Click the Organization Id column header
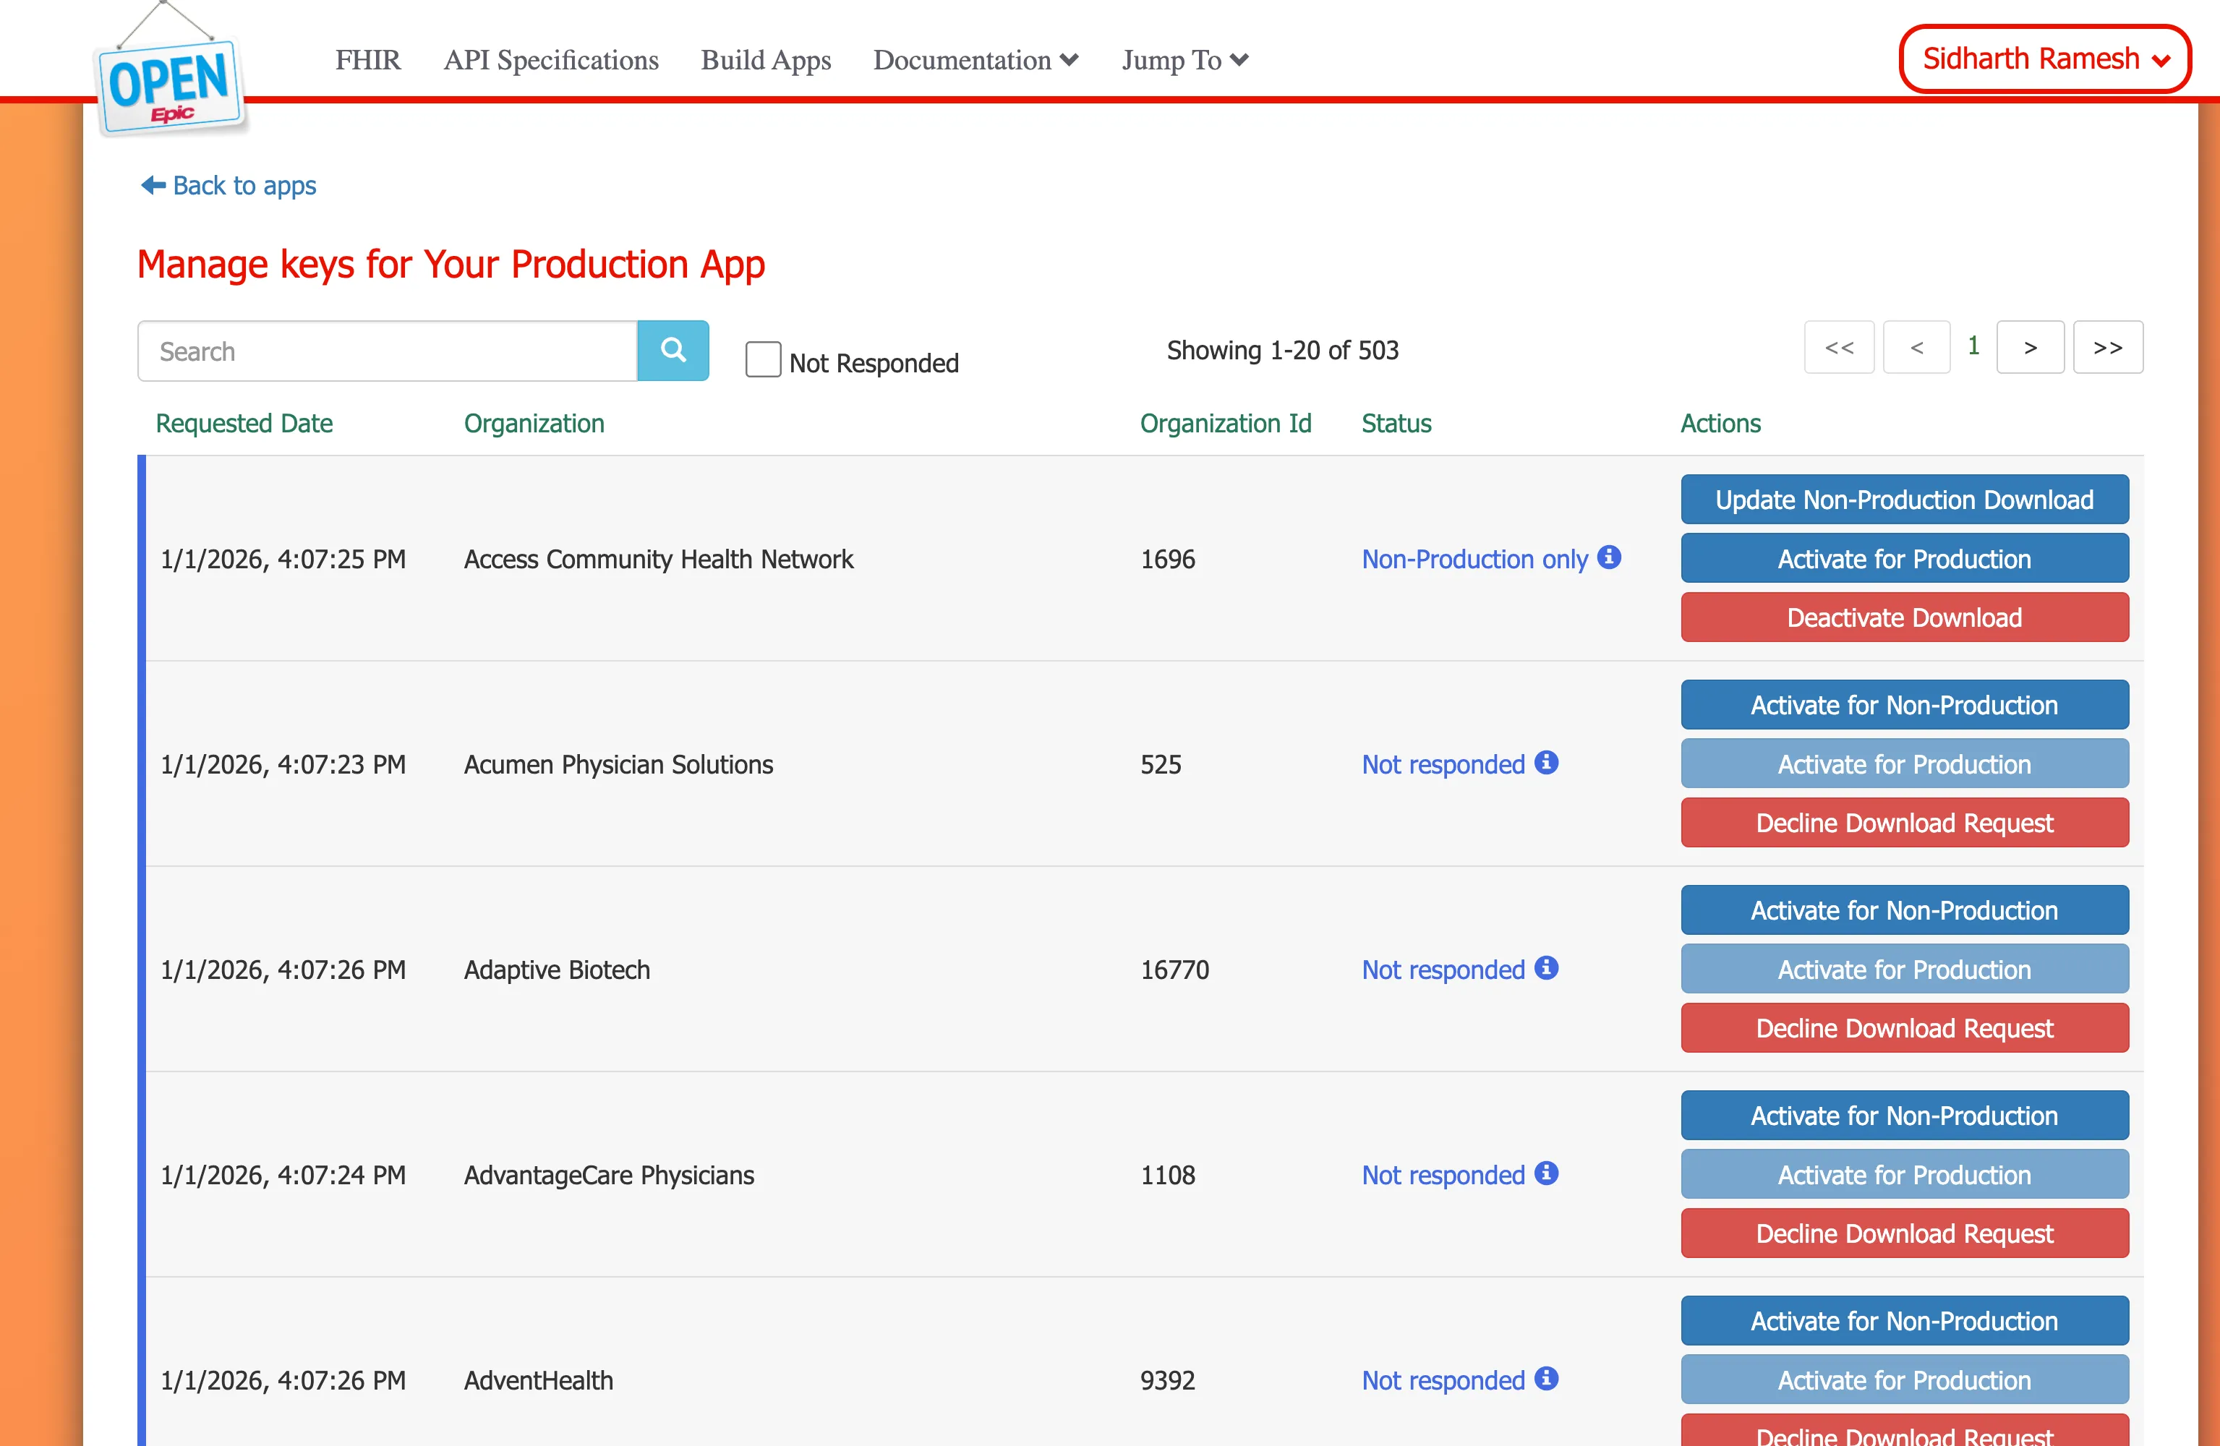The width and height of the screenshot is (2220, 1446). 1225,424
